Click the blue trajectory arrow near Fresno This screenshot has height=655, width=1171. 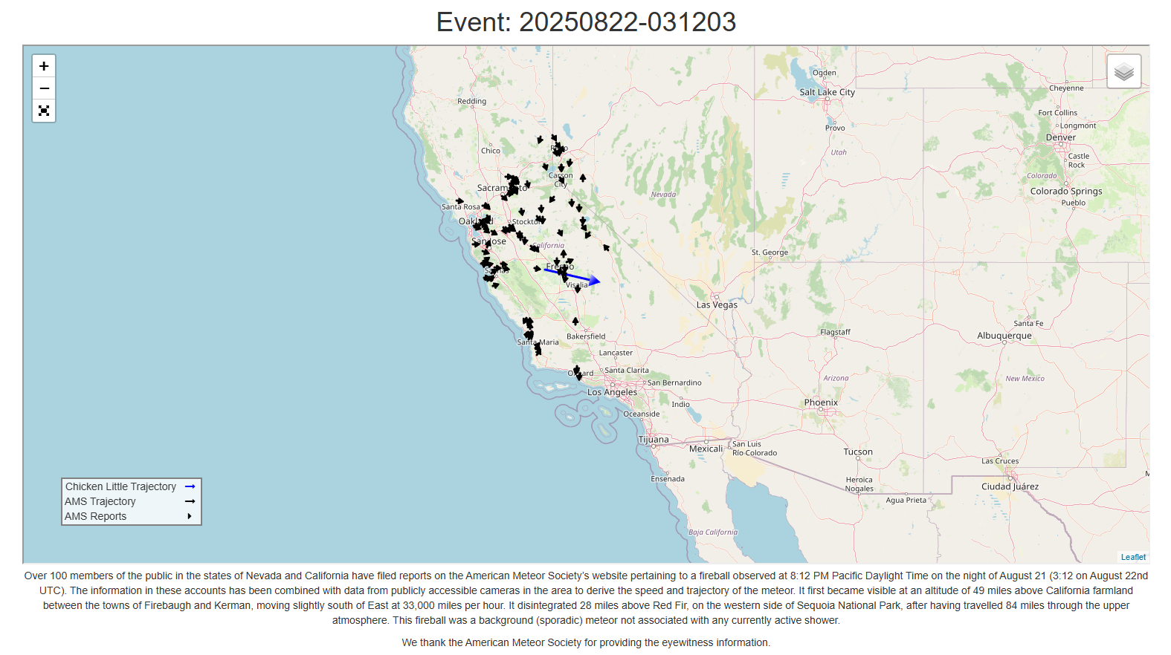tap(572, 276)
